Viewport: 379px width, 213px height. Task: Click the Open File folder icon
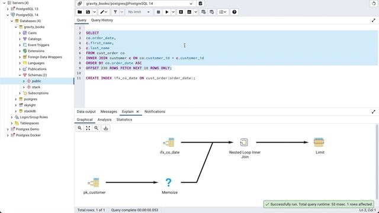[x=80, y=12]
